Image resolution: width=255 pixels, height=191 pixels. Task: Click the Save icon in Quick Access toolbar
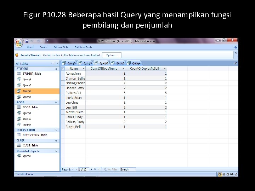27,41
